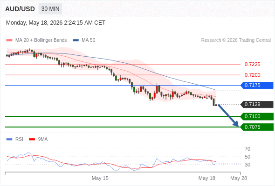Toggle the 9MA legend label

(x=43, y=139)
